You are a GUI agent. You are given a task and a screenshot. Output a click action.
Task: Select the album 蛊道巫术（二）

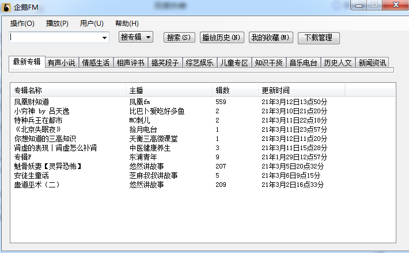37,185
